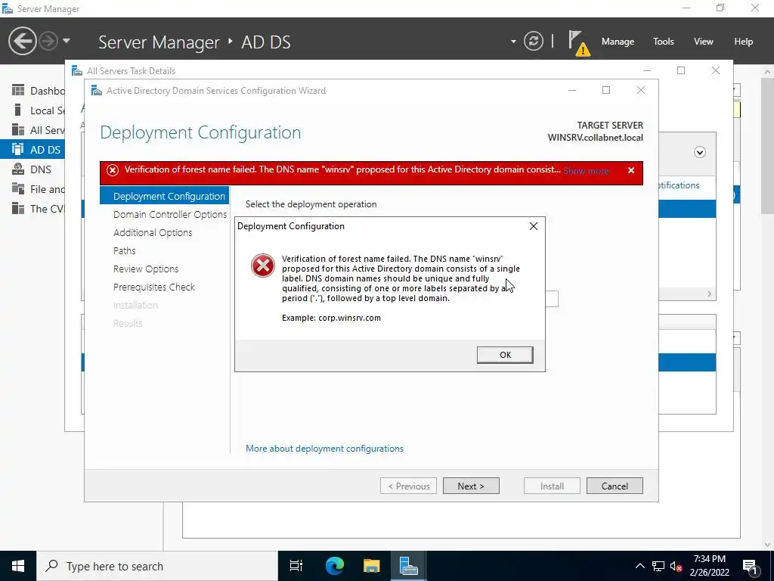The image size is (774, 581).
Task: Open dropdown arrow left of refresh icon
Action: (513, 42)
